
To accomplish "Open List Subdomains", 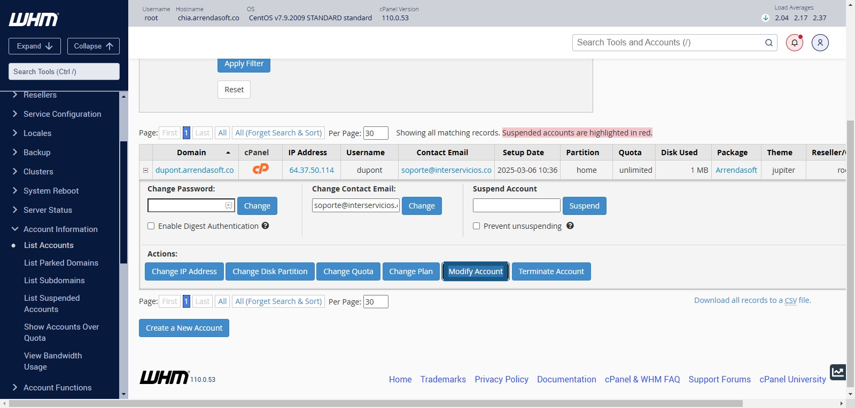I will coord(54,281).
